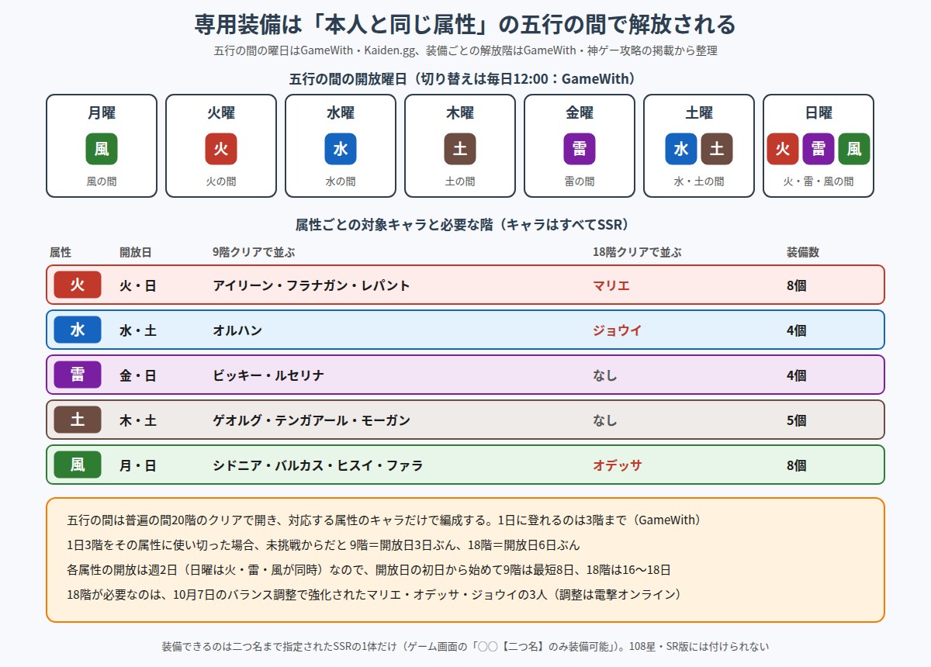
Task: Click なし in the thunder row
Action: point(605,375)
